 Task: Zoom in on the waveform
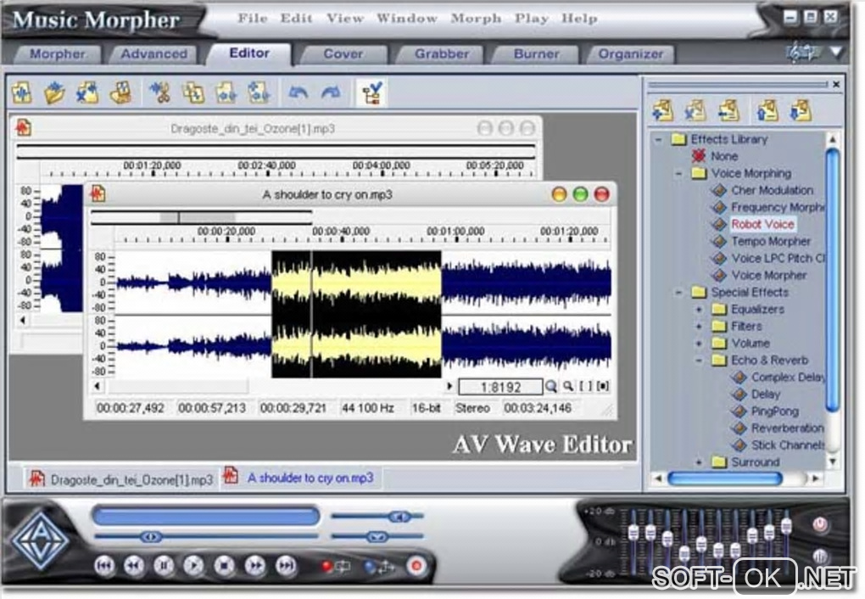point(550,386)
